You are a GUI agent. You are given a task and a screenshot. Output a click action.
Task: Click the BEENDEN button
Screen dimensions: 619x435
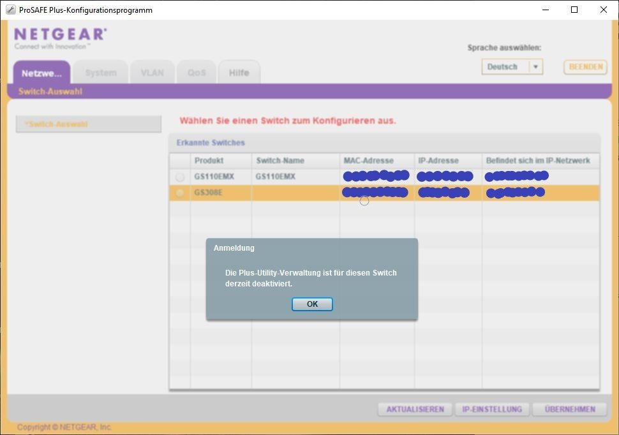click(x=585, y=66)
